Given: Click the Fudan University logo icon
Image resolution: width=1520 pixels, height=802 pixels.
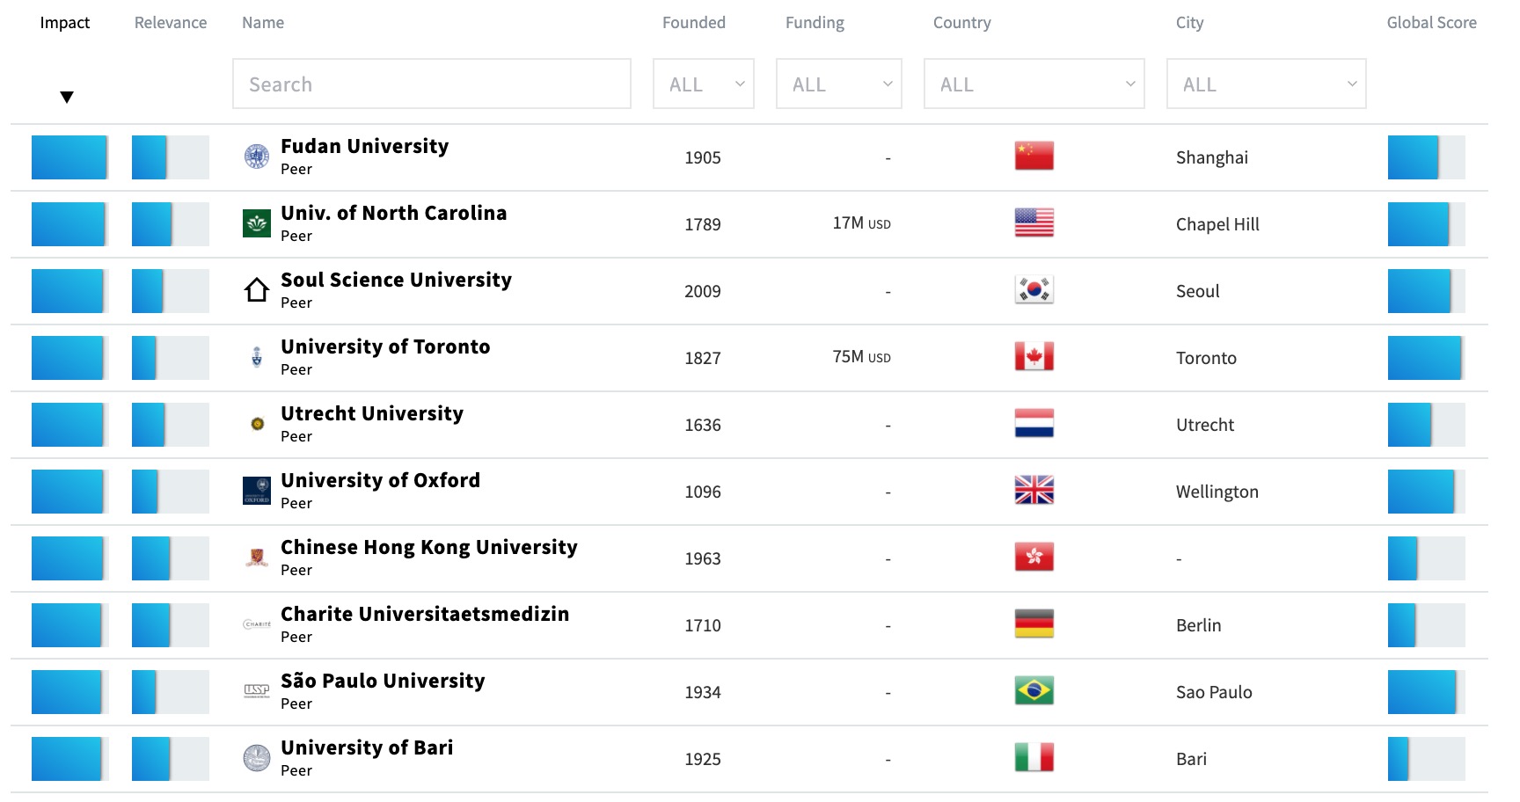Looking at the screenshot, I should 257,157.
